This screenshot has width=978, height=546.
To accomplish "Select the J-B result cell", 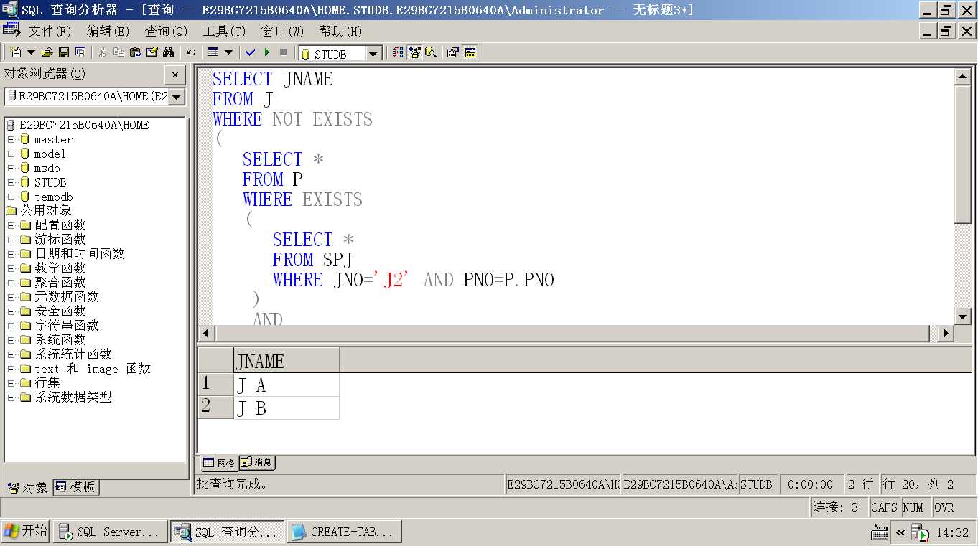I will coord(287,408).
